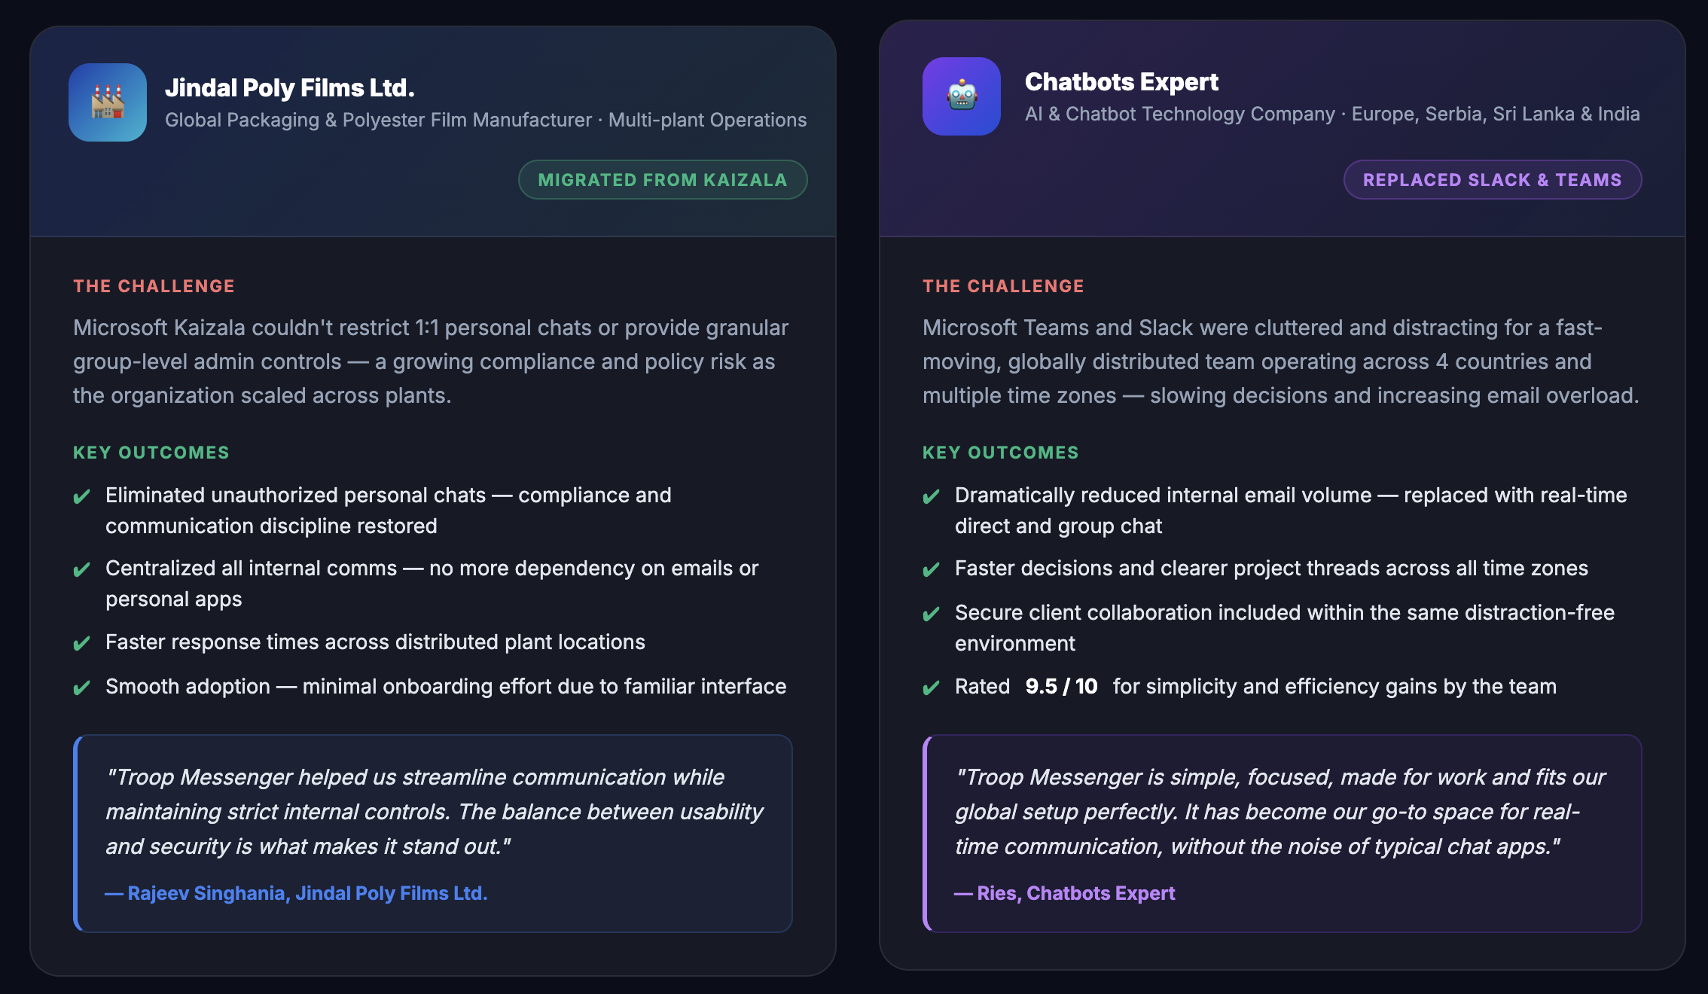Image resolution: width=1708 pixels, height=994 pixels.
Task: Open Rajeev Singhania attribution link
Action: point(296,893)
